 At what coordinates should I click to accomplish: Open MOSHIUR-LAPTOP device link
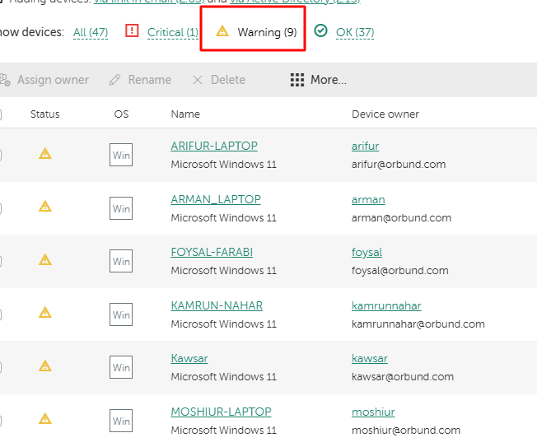(222, 412)
